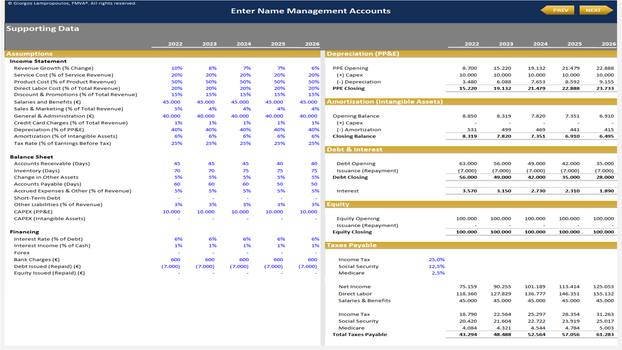Select 2022 Salaries and Benefits value 45.000
The width and height of the screenshot is (622, 350).
click(x=172, y=102)
